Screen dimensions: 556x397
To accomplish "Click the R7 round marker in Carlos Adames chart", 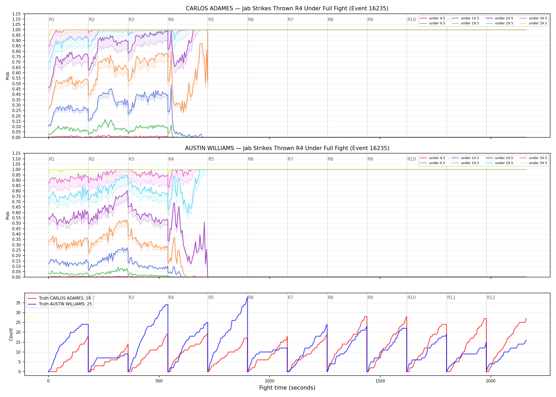I will [290, 20].
